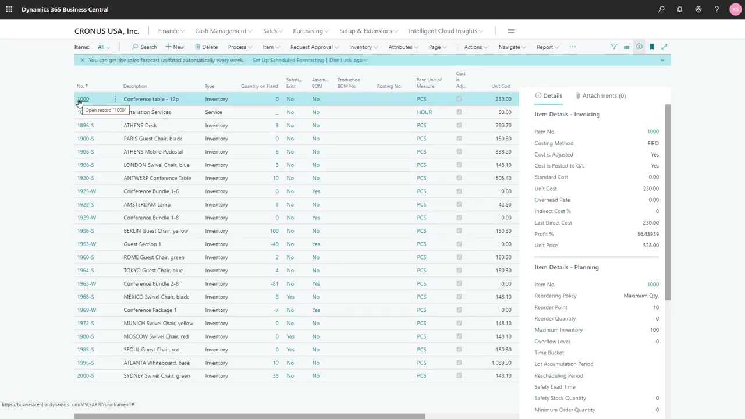Switch to the Details tab

[x=548, y=95]
